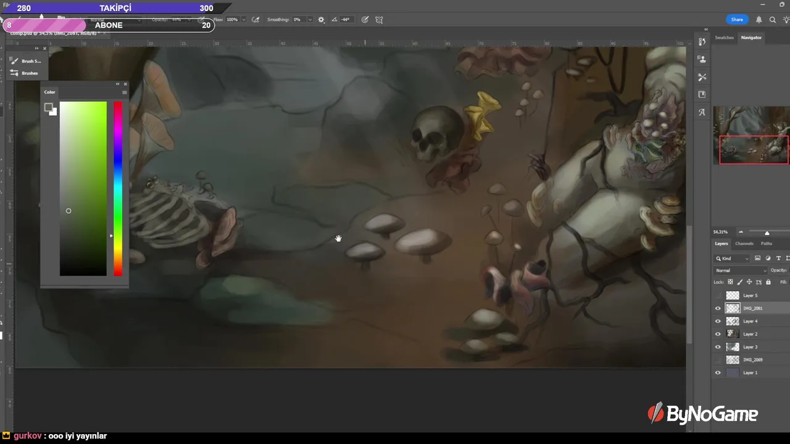Viewport: 790px width, 444px height.
Task: Click inside the green color field
Action: [83, 189]
